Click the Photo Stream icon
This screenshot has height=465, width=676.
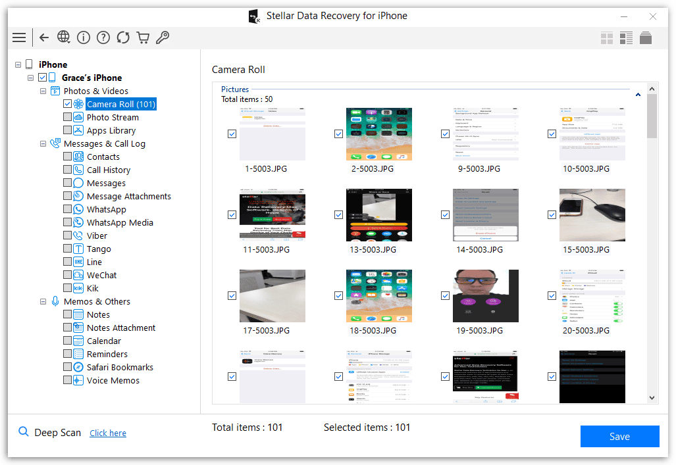pos(78,117)
